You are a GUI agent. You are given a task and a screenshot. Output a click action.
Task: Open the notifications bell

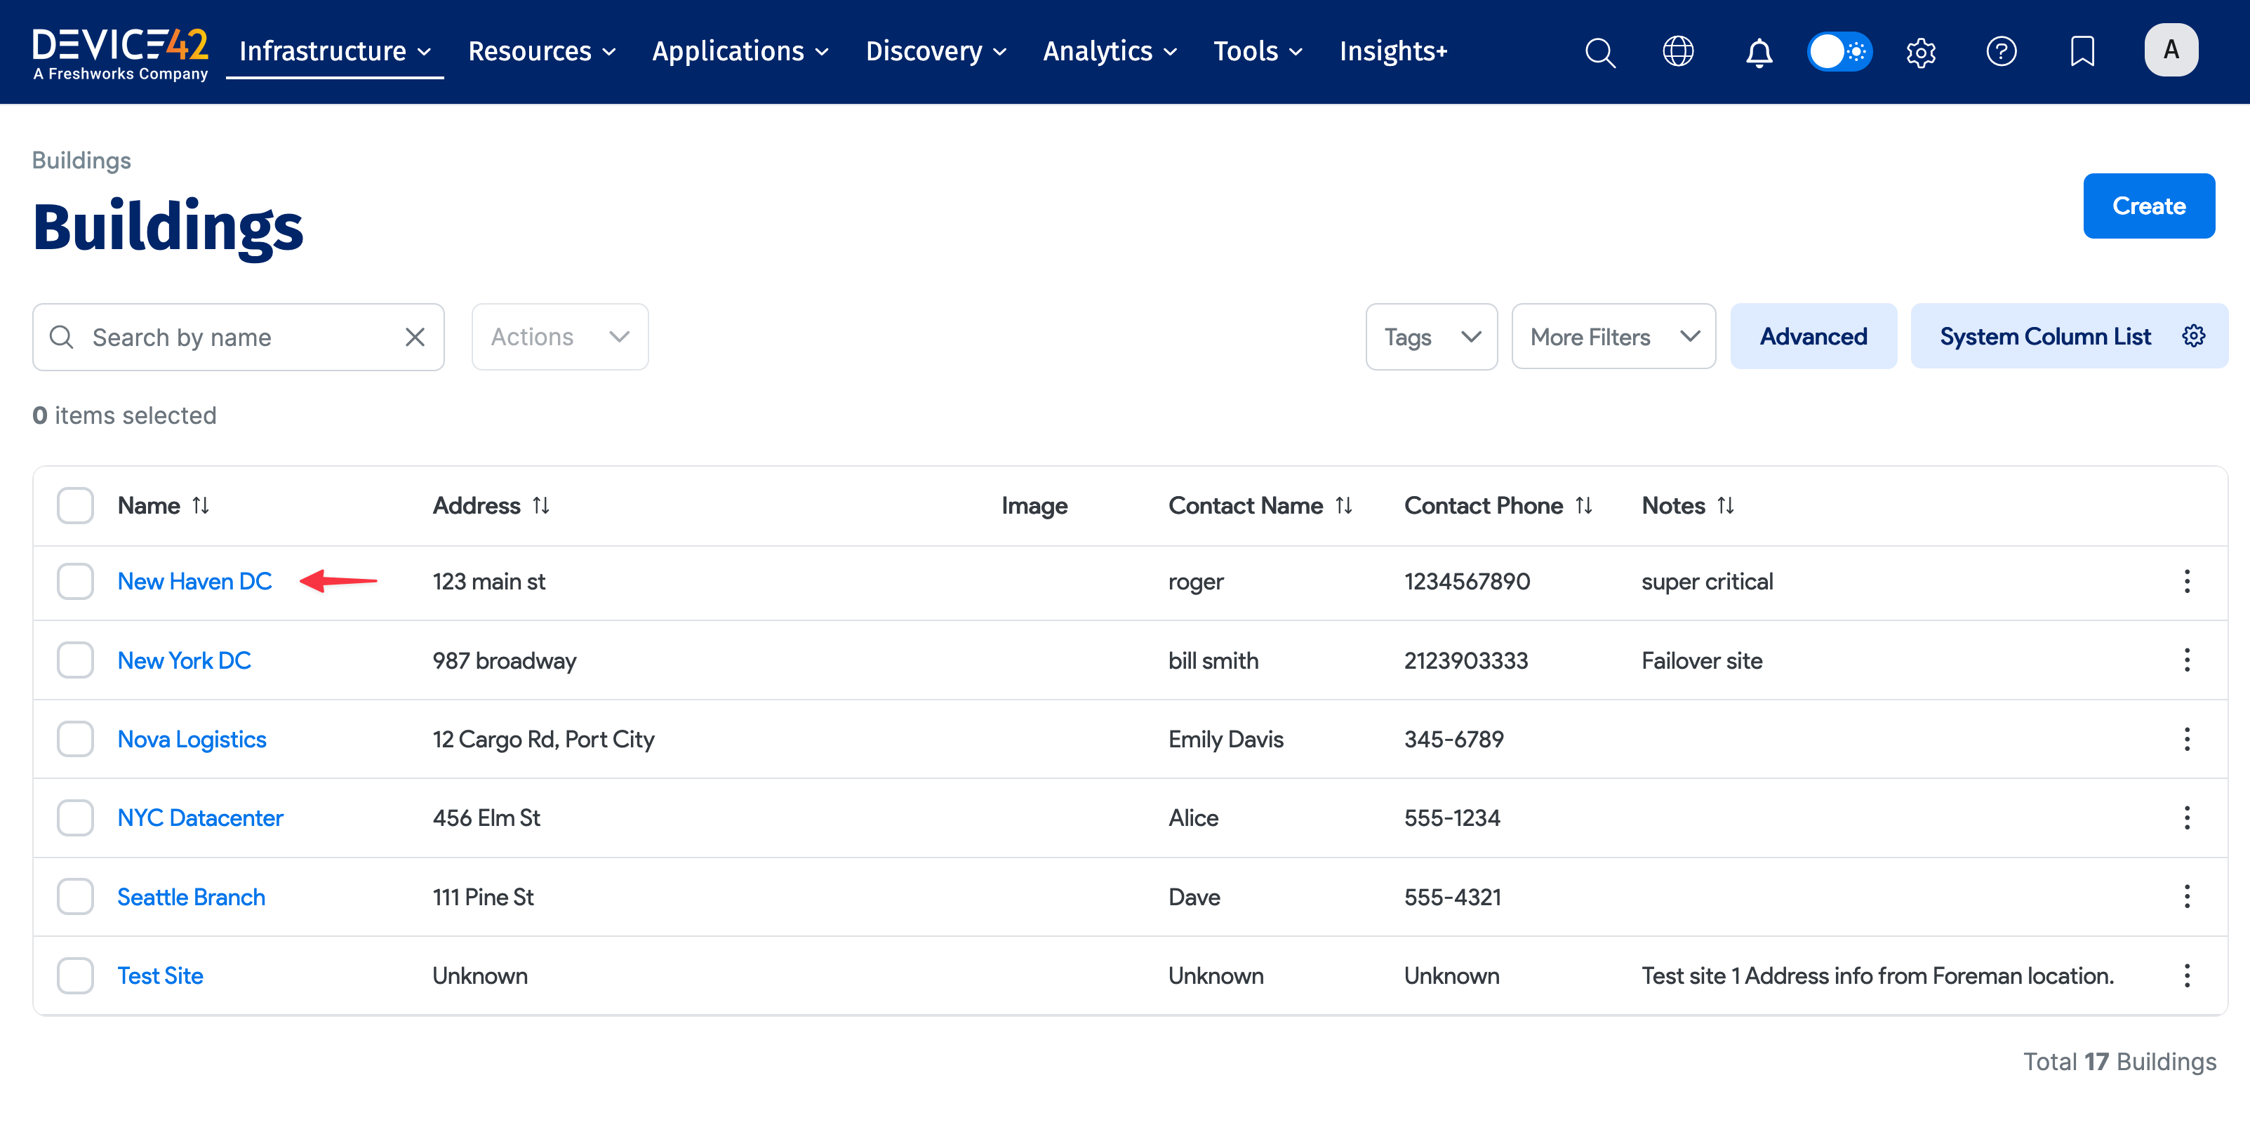(x=1758, y=51)
